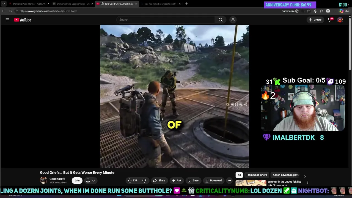Open browser settings and more menu

[334, 11]
